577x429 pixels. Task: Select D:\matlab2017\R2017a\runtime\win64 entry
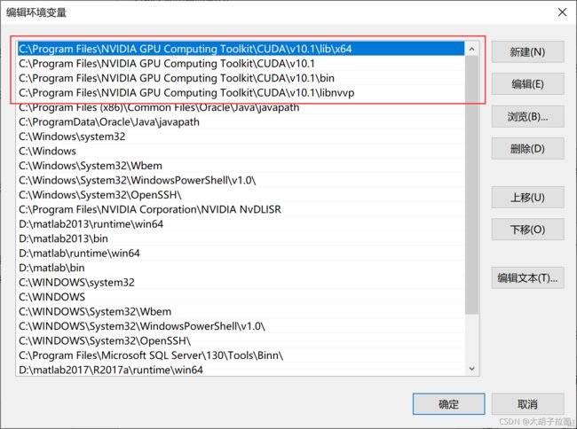pyautogui.click(x=241, y=370)
